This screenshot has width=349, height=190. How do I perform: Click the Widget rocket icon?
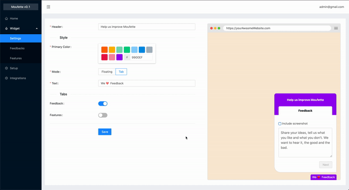click(x=7, y=28)
